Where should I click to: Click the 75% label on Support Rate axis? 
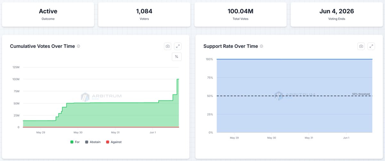[x=210, y=77]
